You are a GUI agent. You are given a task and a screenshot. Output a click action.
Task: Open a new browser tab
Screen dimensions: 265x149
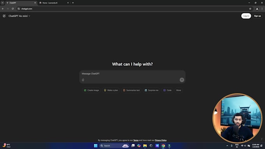[73, 3]
